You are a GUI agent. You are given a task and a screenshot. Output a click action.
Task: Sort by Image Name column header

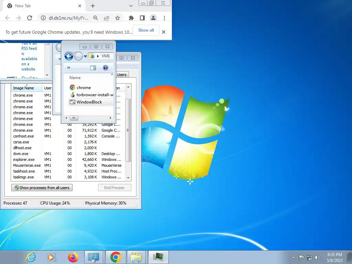pyautogui.click(x=26, y=88)
